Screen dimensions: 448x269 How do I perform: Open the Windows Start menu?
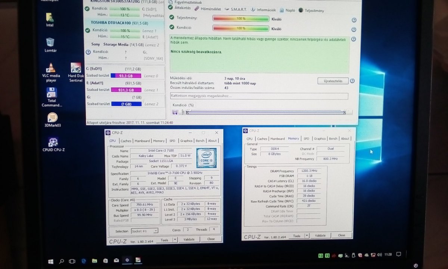[x=51, y=261]
